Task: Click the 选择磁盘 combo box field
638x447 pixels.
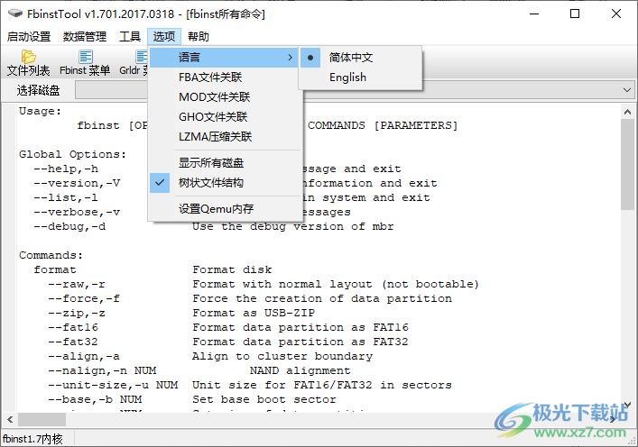Action: pyautogui.click(x=354, y=90)
